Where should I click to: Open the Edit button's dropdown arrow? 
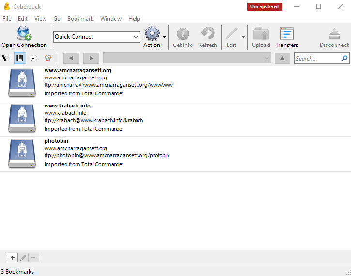[244, 37]
